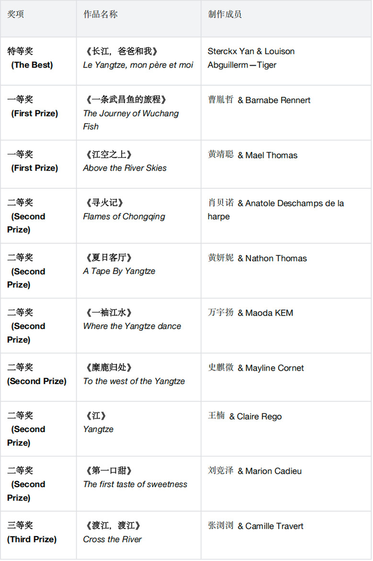This screenshot has height=561, width=373.
Task: Click title 《长江，爸爸和我》
Action: tap(121, 51)
